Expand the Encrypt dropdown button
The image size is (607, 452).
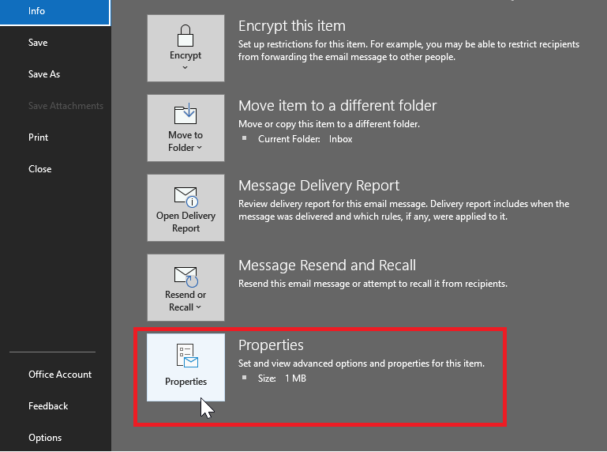[x=185, y=48]
